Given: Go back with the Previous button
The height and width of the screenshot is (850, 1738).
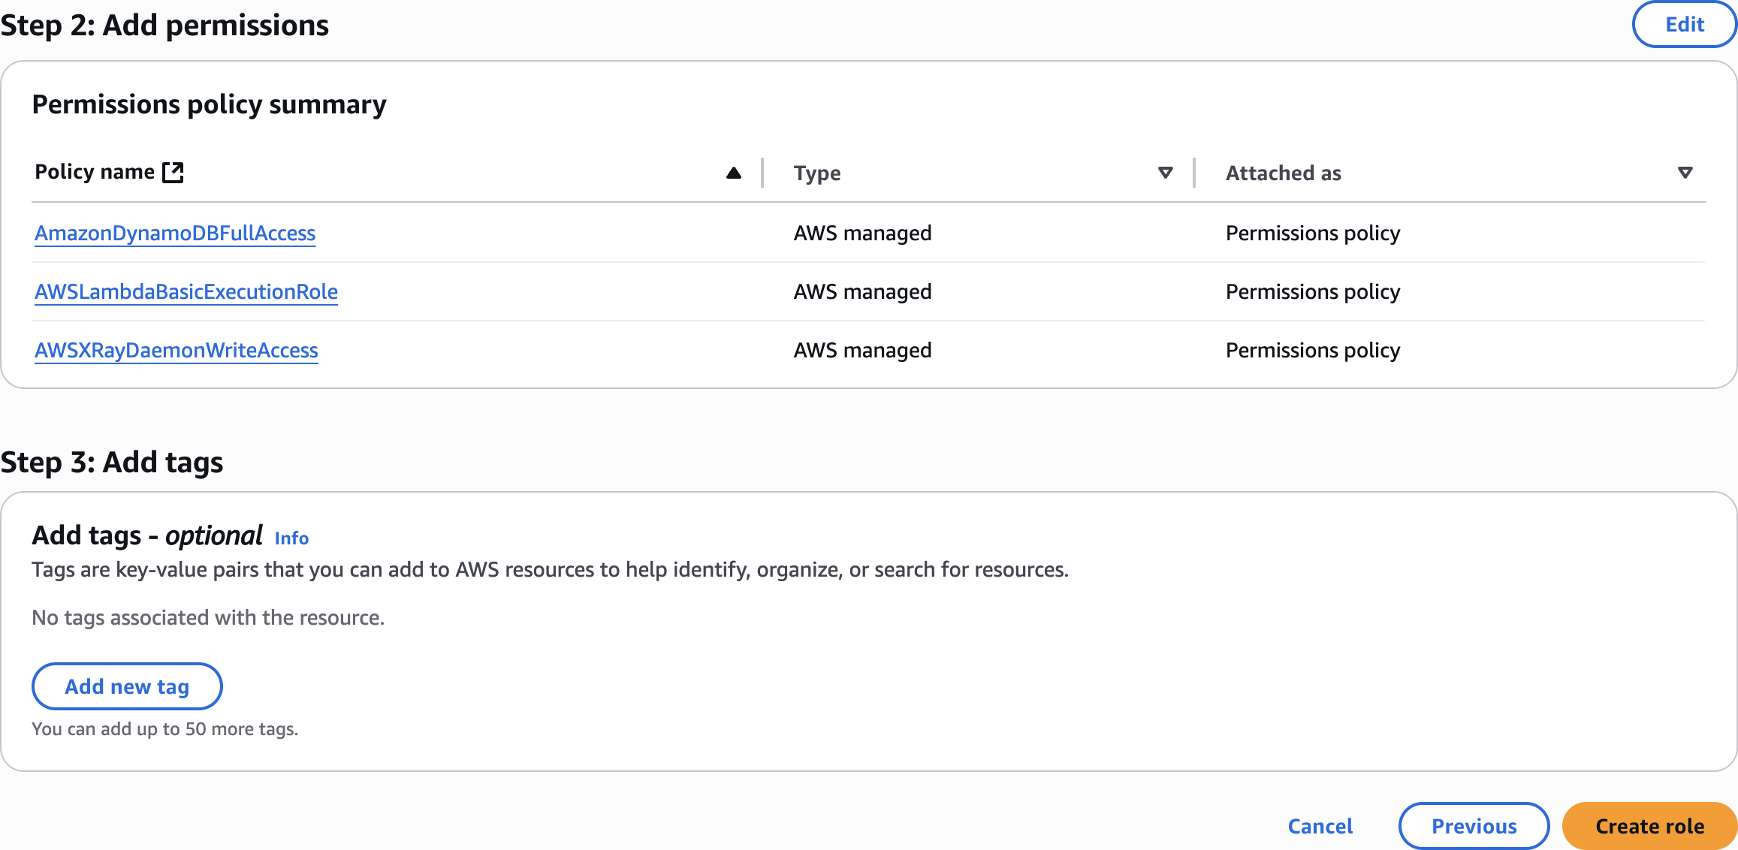Looking at the screenshot, I should (x=1474, y=826).
